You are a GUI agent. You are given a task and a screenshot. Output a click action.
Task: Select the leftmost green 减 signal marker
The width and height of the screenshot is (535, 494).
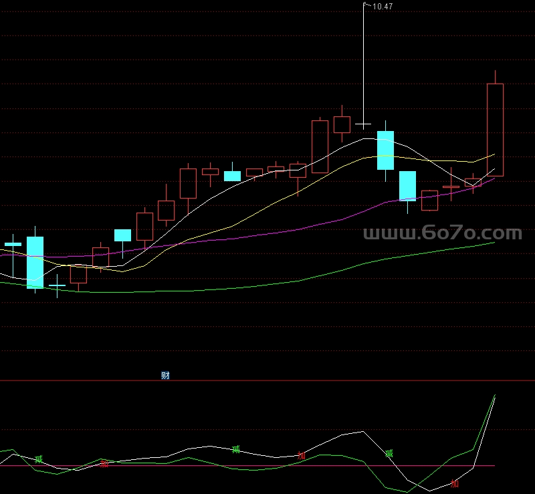pos(38,459)
